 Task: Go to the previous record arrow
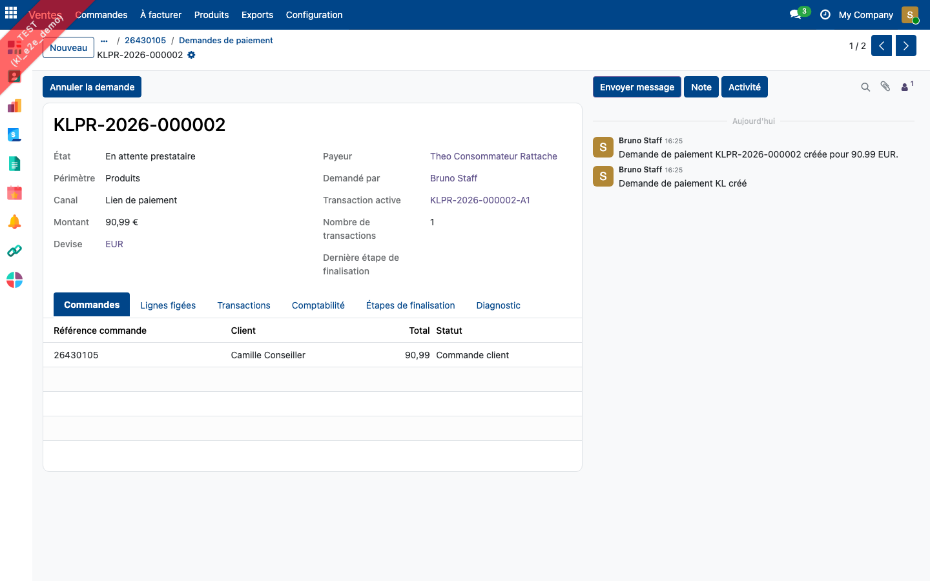click(x=882, y=46)
